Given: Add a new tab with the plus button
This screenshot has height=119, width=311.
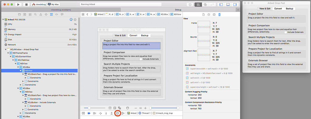Looking at the screenshot, I should click(x=238, y=10).
